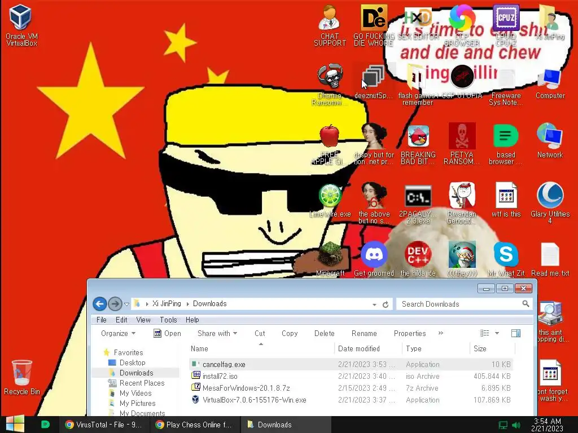Click the Windows Start button
The height and width of the screenshot is (433, 578).
point(15,424)
